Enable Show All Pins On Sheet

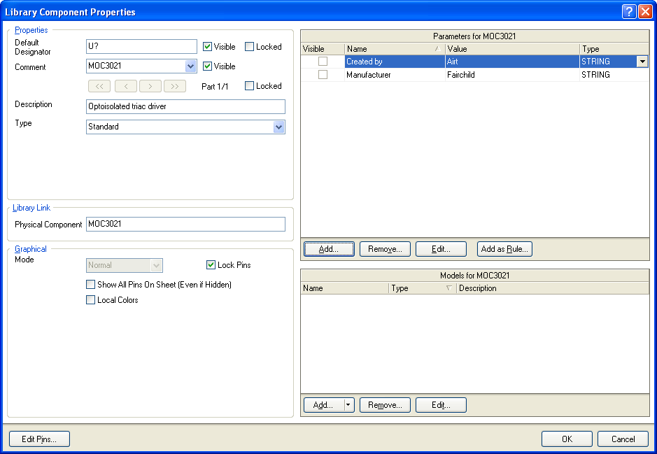[x=90, y=285]
